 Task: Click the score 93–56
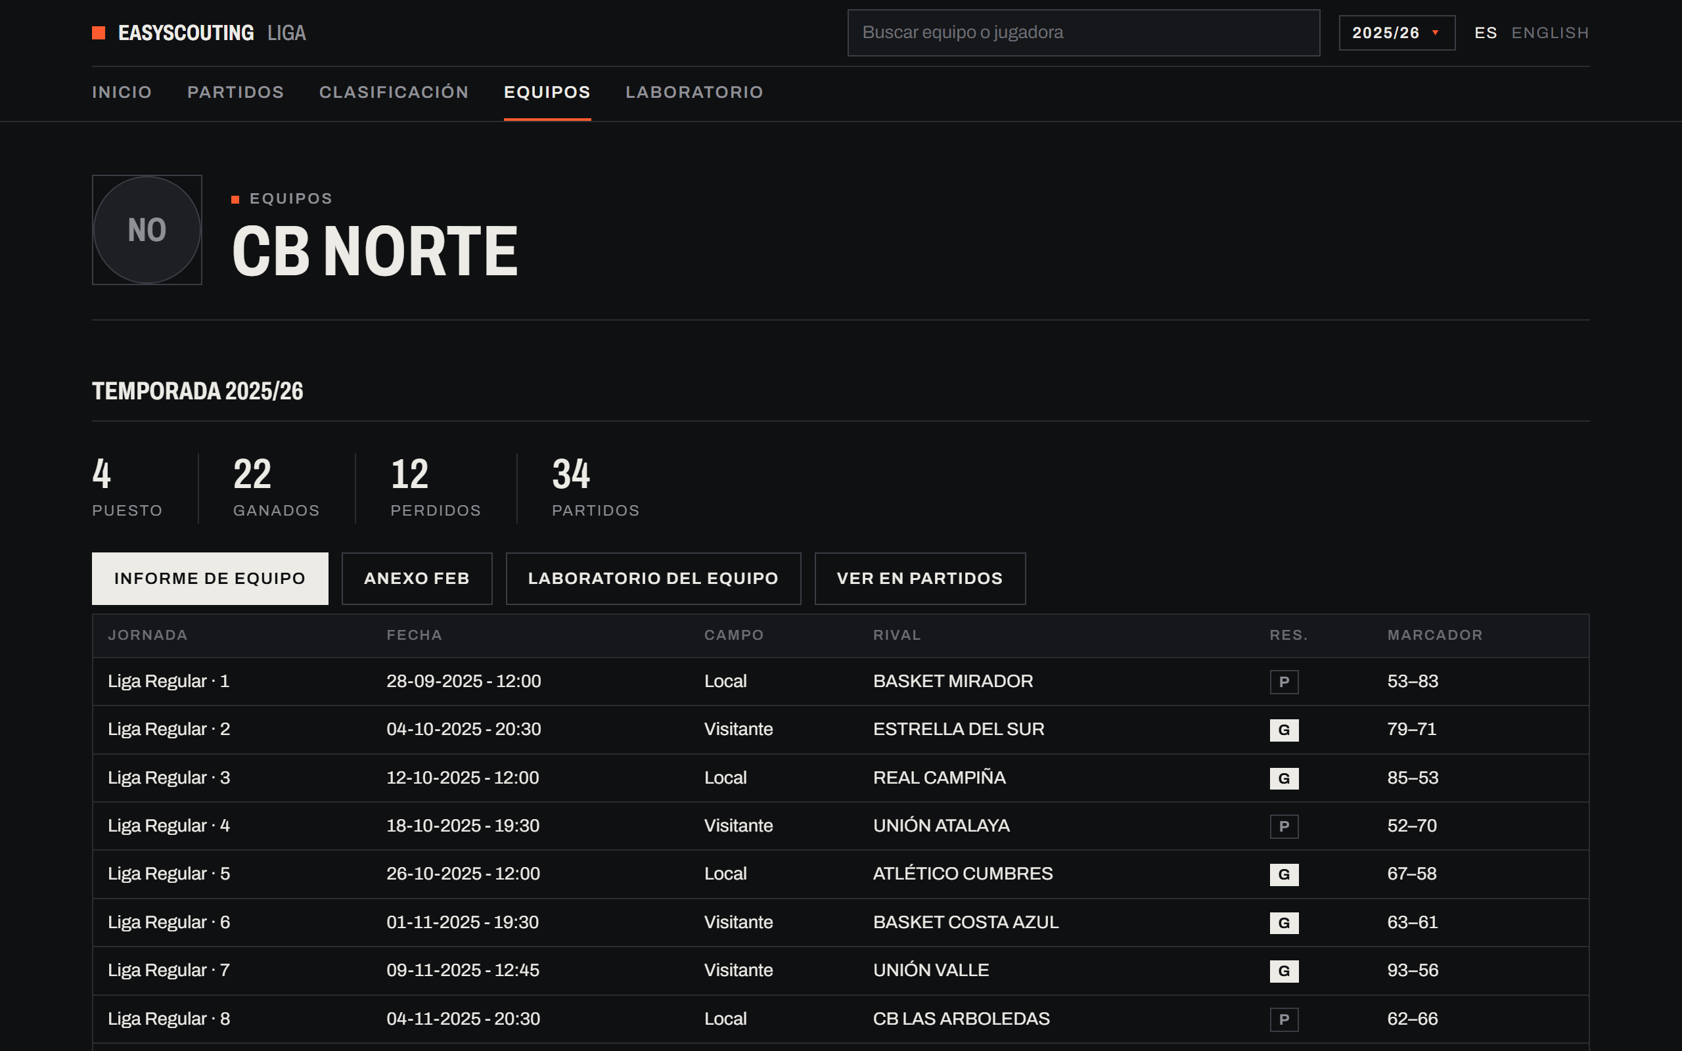pyautogui.click(x=1413, y=970)
